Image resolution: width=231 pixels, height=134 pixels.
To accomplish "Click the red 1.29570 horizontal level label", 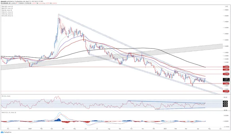I will 226,67.
